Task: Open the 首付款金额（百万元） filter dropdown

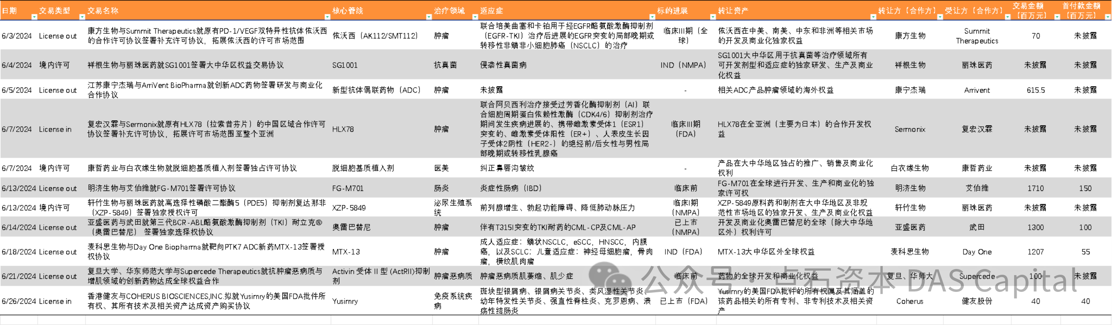Action: [x=1107, y=17]
